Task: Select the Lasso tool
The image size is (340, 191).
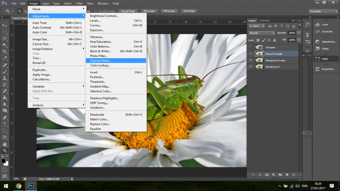Action: (x=4, y=38)
